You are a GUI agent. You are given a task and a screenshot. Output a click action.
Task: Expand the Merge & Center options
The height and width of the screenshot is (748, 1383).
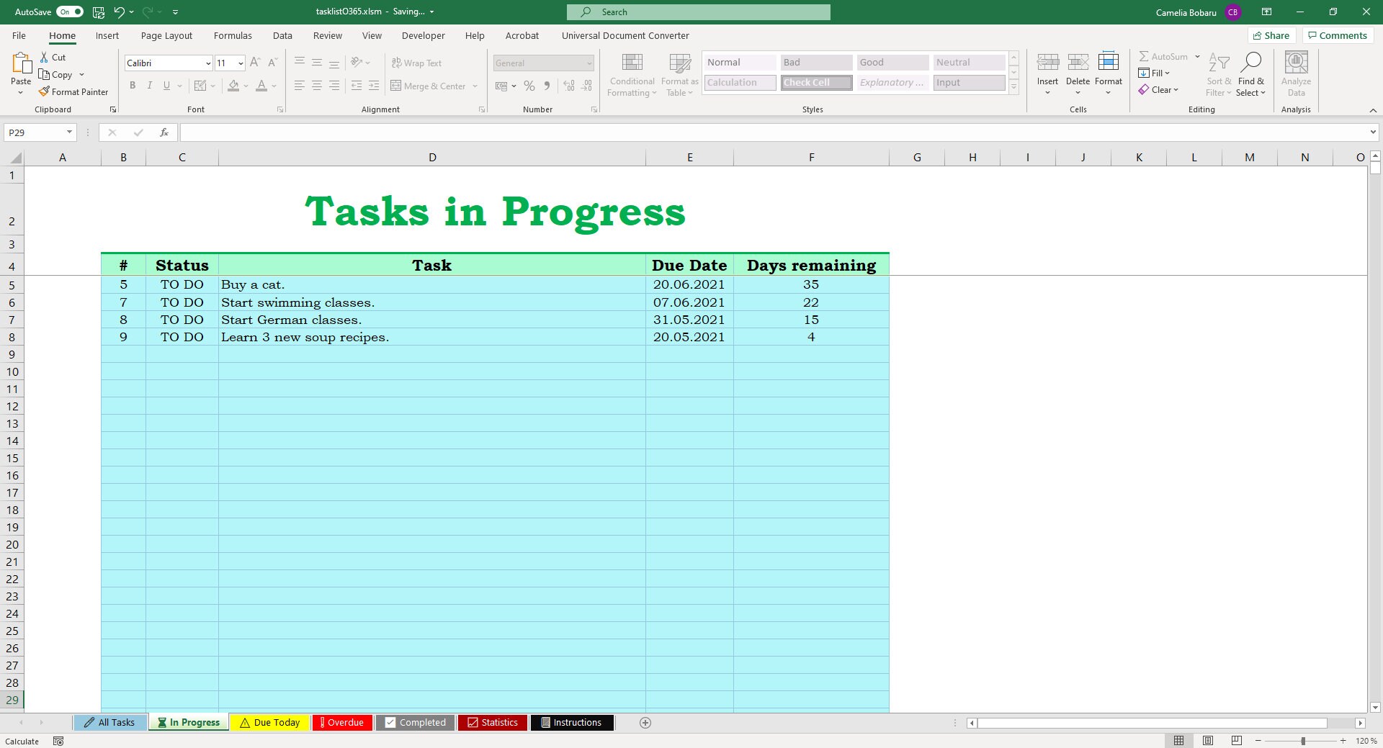475,86
